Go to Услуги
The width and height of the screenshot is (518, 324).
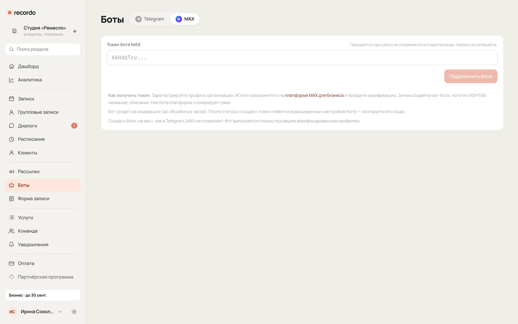pyautogui.click(x=43, y=218)
